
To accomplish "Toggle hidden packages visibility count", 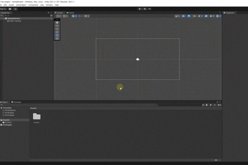I will coord(219,105).
